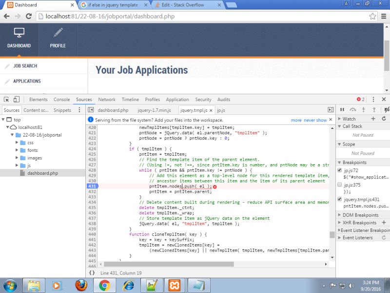This screenshot has height=293, width=390.
Task: Open Chrome hamburger menu
Action: pos(384,16)
